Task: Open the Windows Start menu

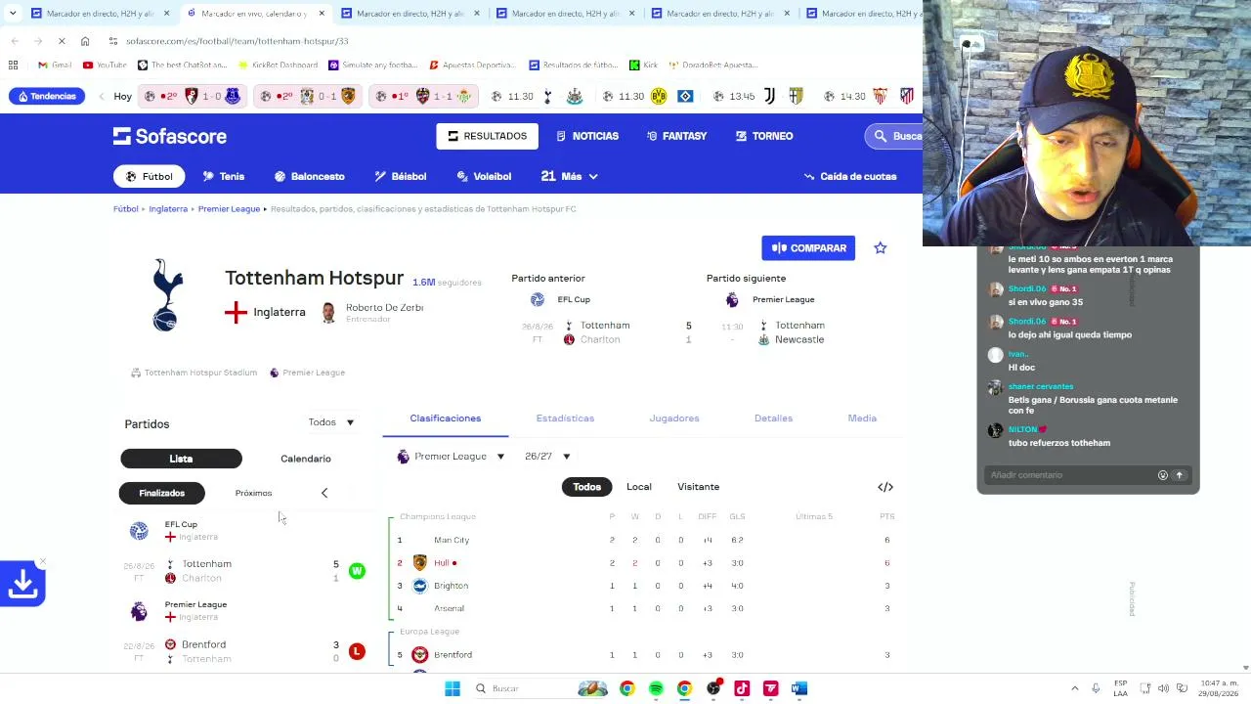Action: pyautogui.click(x=453, y=688)
